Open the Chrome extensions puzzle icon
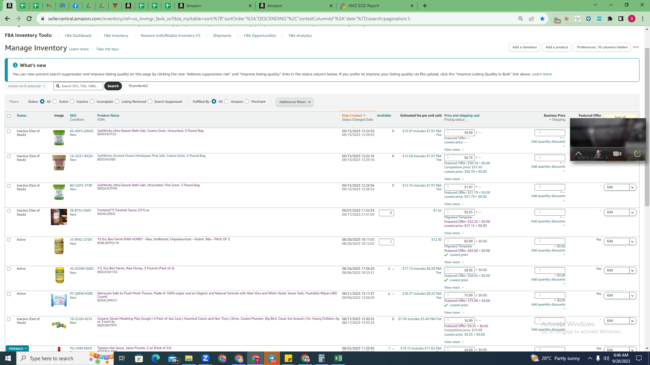The height and width of the screenshot is (365, 650). click(610, 19)
